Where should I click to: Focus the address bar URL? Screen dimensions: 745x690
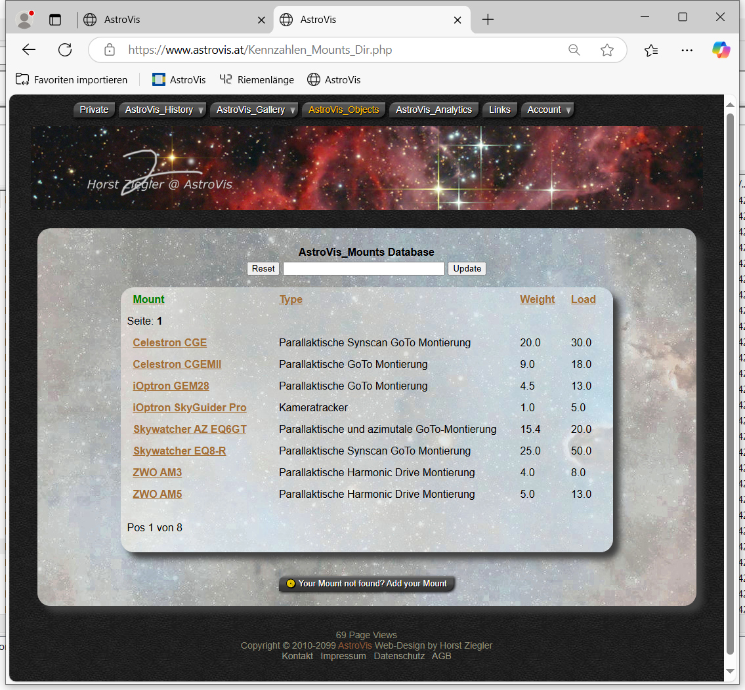click(x=260, y=50)
